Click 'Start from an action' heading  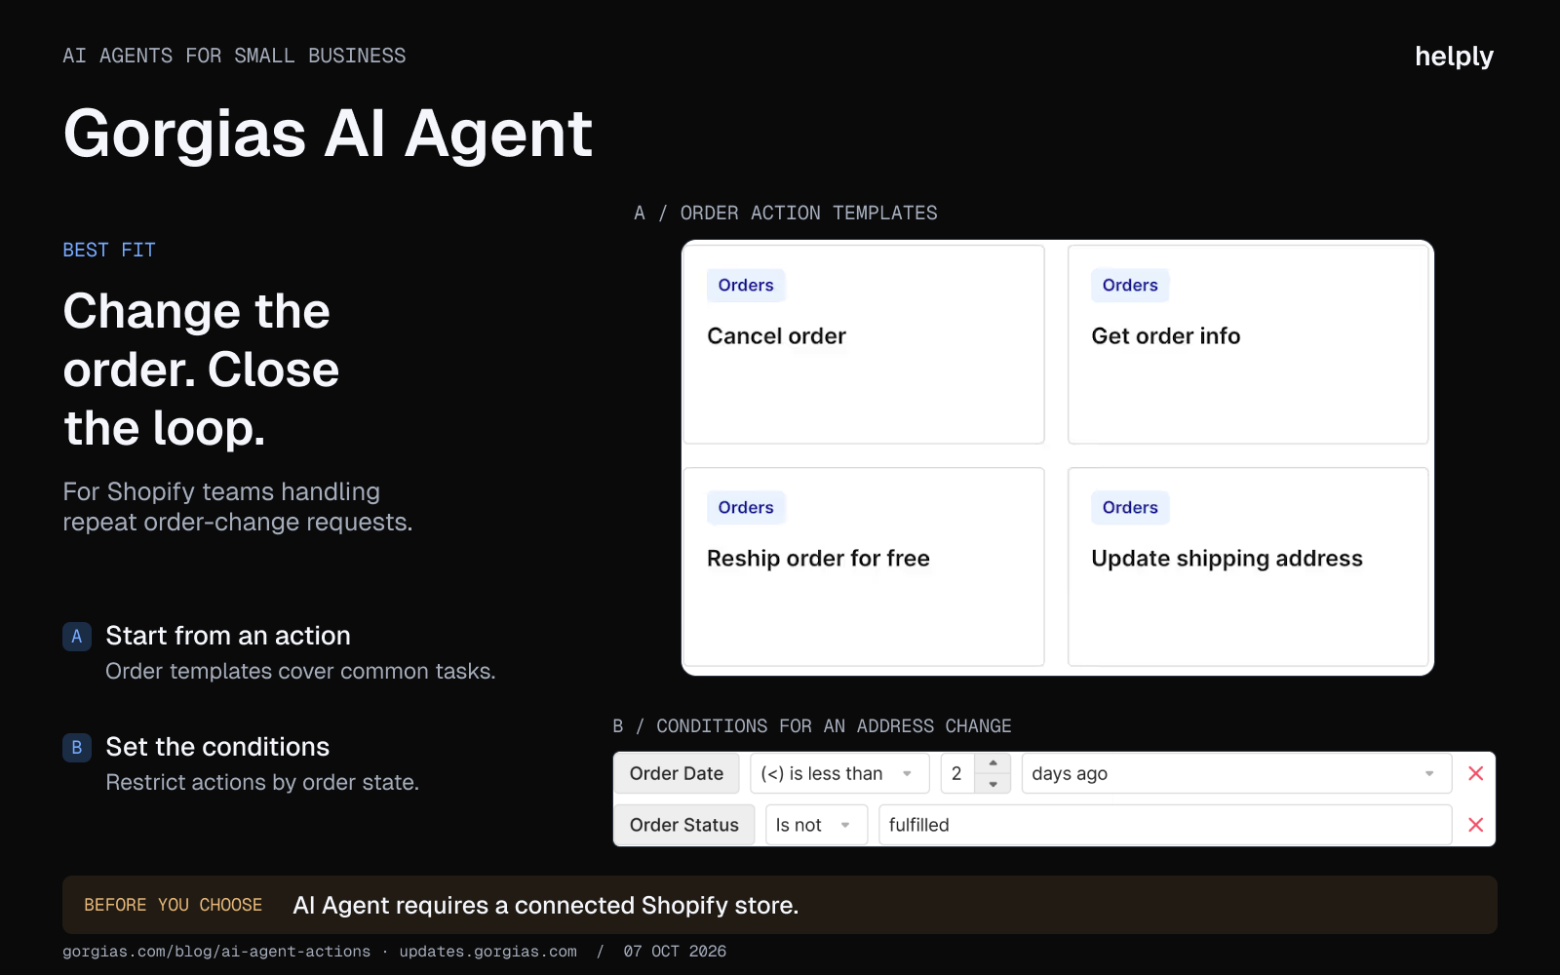point(228,636)
